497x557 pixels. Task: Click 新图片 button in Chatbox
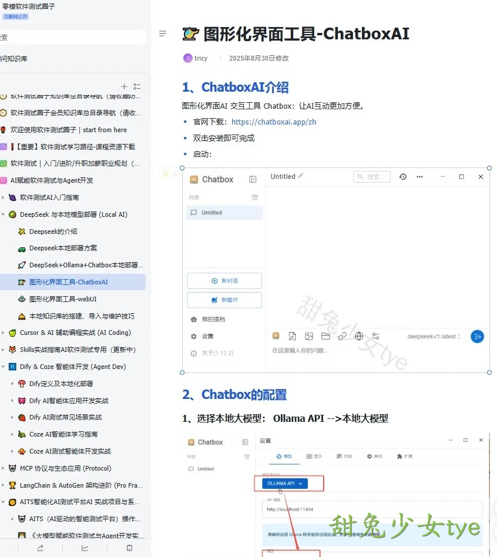(224, 300)
